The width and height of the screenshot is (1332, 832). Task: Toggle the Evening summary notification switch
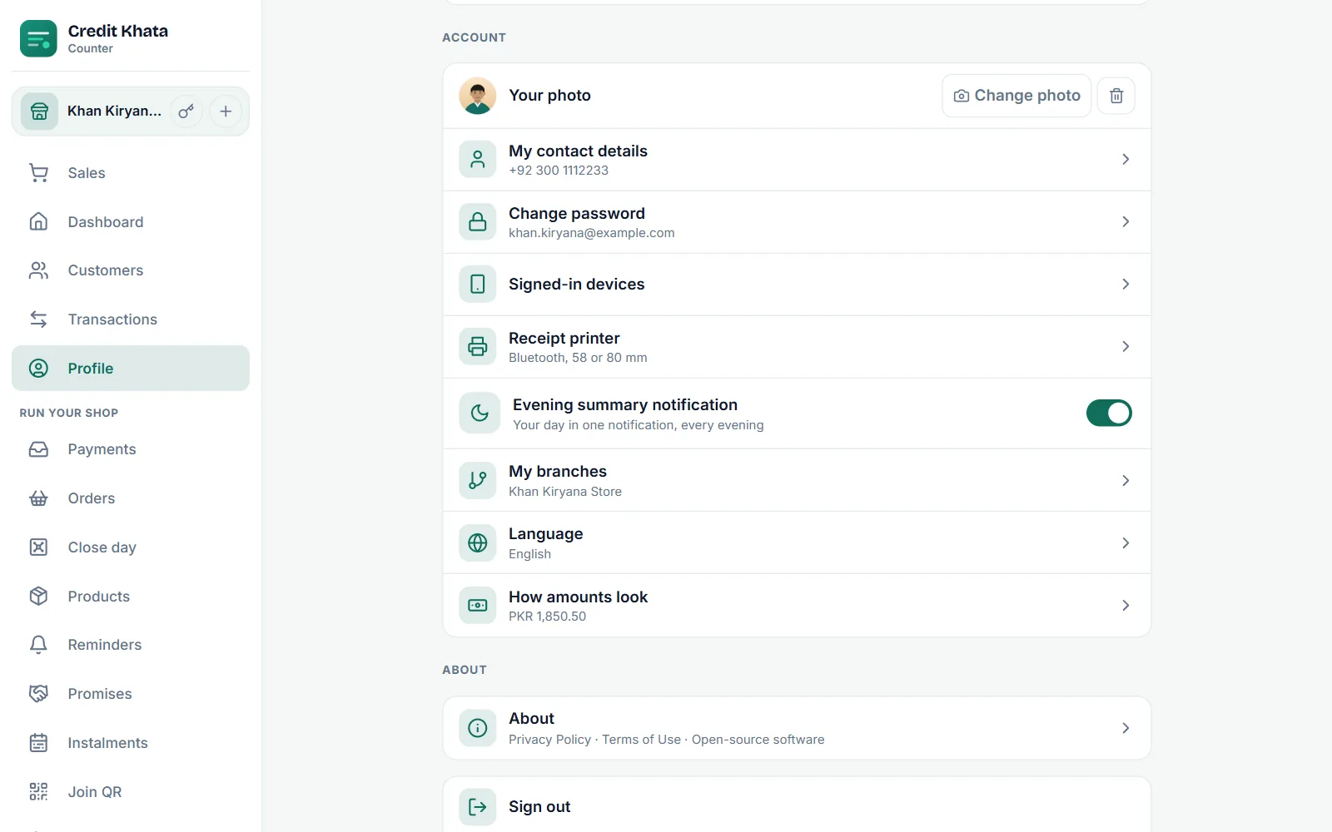[1109, 414]
